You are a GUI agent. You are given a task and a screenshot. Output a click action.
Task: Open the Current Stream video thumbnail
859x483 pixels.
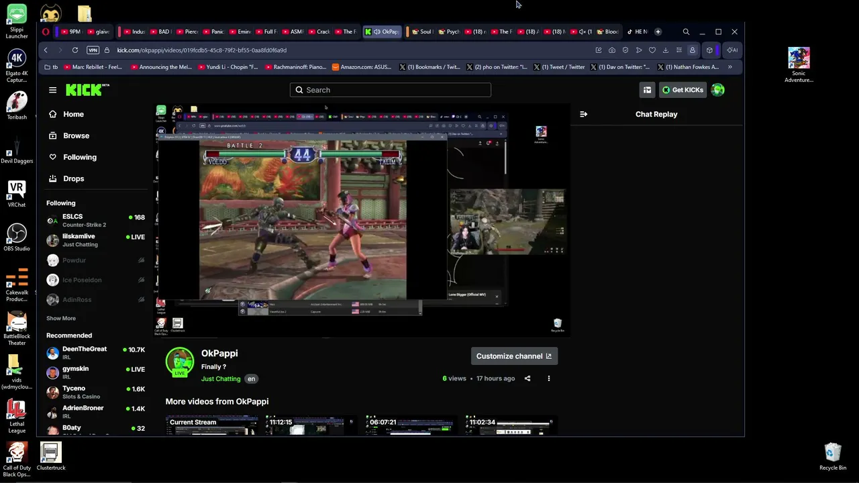(212, 425)
